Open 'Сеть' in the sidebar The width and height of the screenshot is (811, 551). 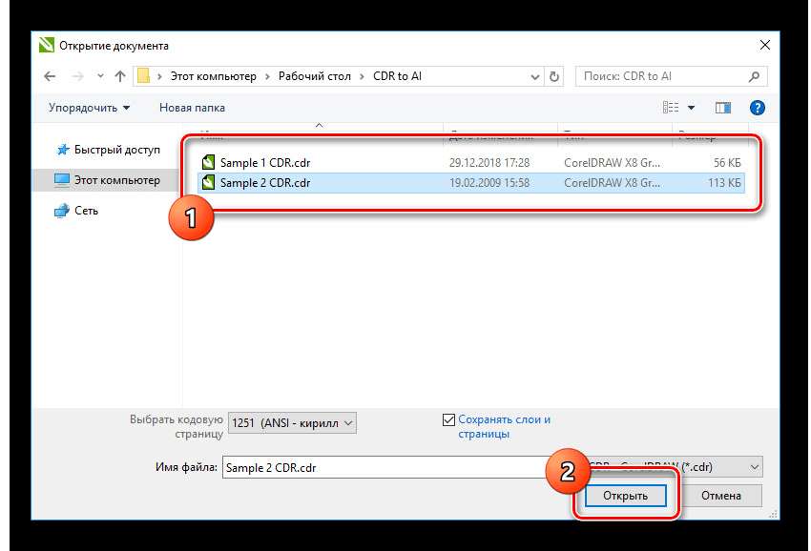[76, 211]
